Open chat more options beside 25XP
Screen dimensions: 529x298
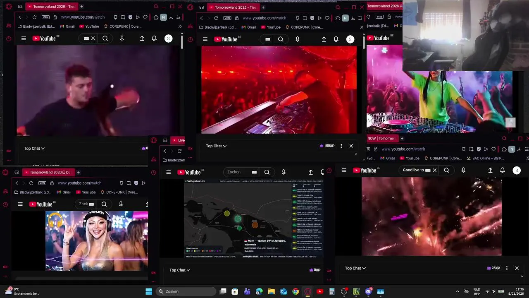(507, 268)
